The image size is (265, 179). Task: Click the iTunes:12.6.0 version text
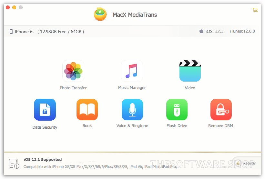(x=242, y=31)
